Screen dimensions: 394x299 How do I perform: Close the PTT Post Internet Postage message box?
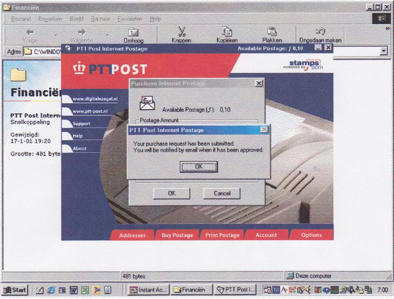click(x=264, y=130)
